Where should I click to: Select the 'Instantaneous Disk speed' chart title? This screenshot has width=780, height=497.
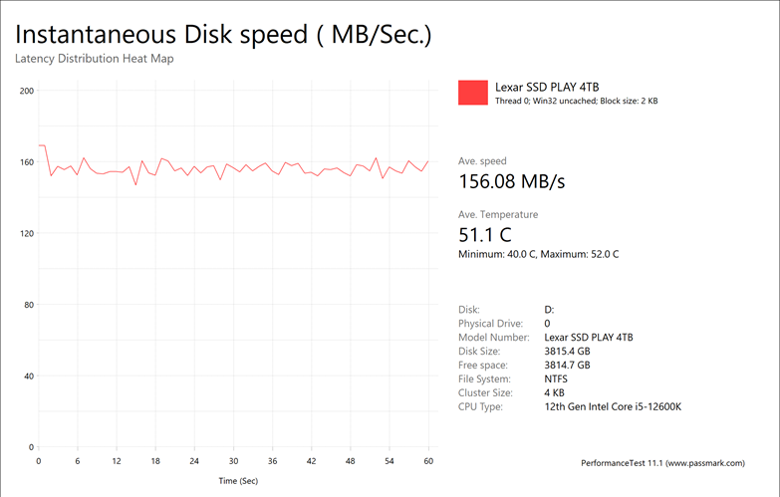coord(223,34)
